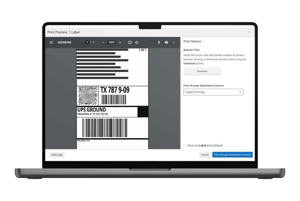Screen dimensions: 300x201
Task: Click the Void Label button
Action: point(57,155)
